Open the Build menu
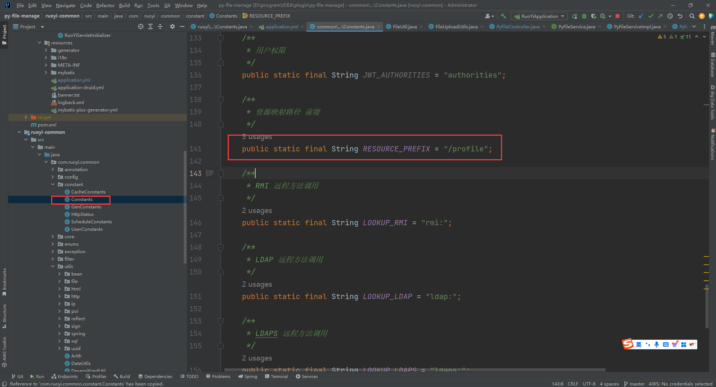The height and width of the screenshot is (387, 716). (x=124, y=5)
